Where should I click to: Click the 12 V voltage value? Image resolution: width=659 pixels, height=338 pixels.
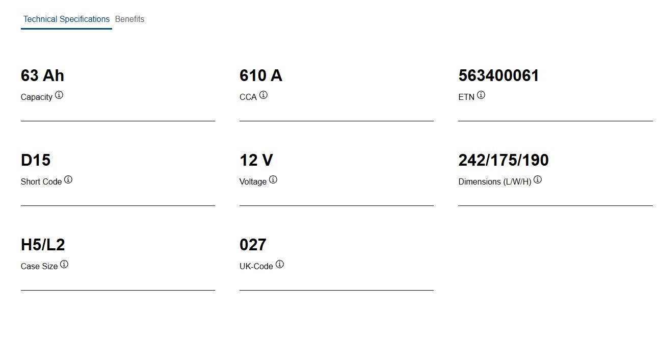(256, 161)
